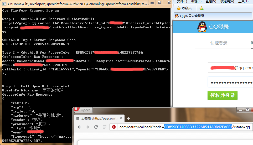Open the 编辑(E) menu

(196, 2)
